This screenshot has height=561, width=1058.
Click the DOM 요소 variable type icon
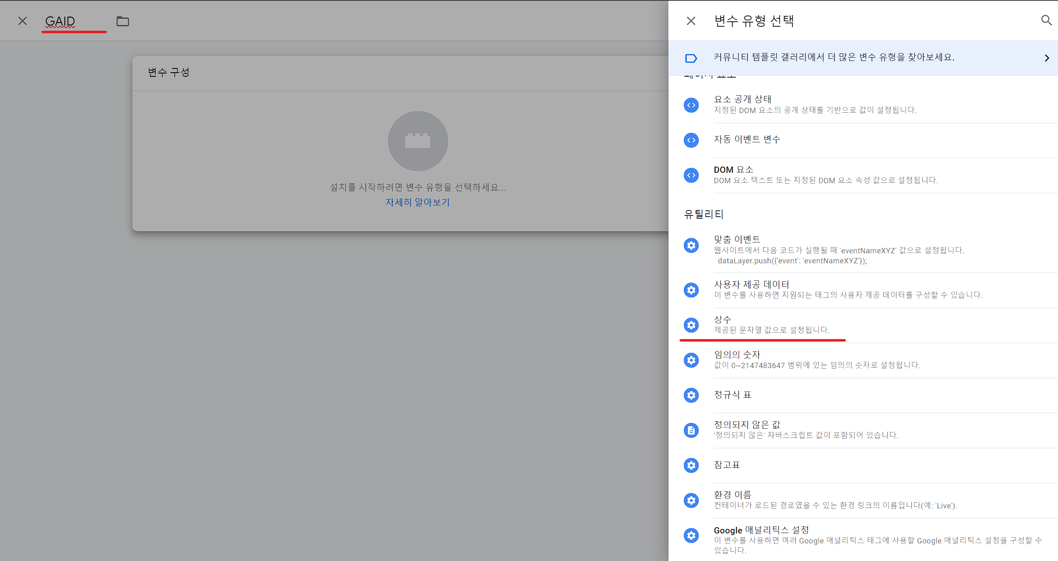691,175
